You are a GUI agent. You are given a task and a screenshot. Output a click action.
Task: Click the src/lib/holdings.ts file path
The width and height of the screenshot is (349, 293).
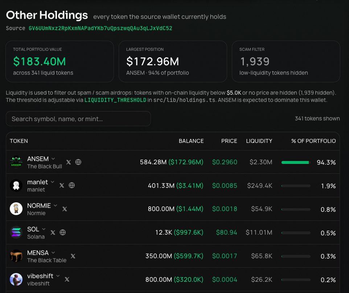(184, 100)
